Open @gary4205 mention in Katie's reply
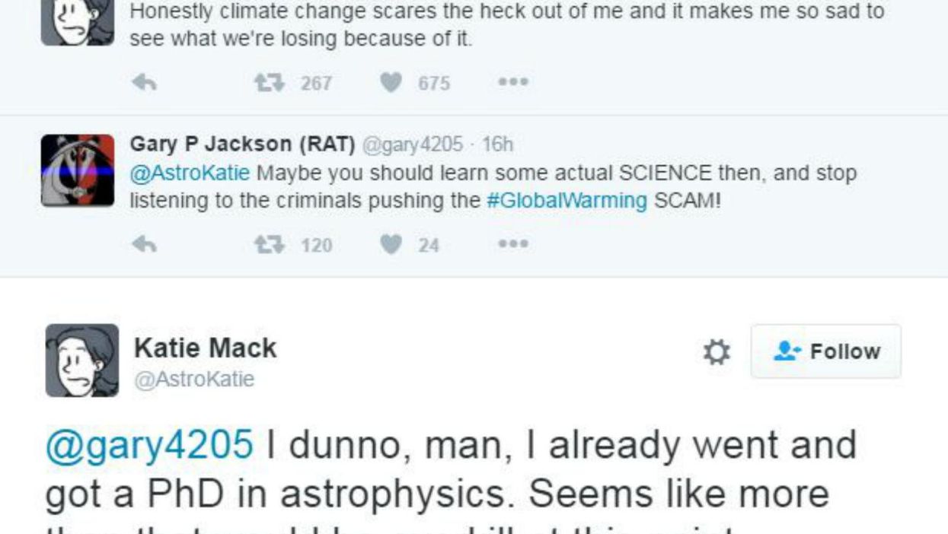 pos(149,444)
